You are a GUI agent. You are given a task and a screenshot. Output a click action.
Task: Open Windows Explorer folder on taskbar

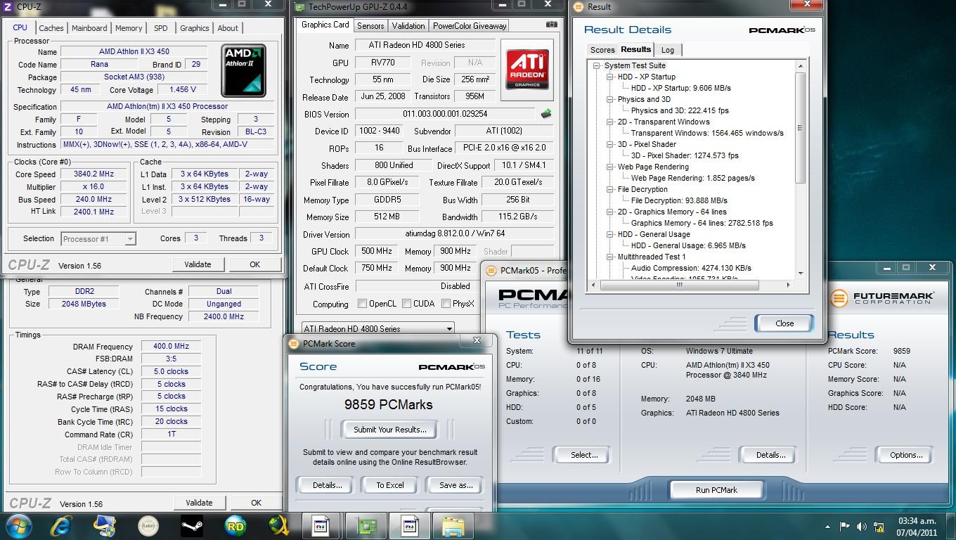(x=453, y=525)
